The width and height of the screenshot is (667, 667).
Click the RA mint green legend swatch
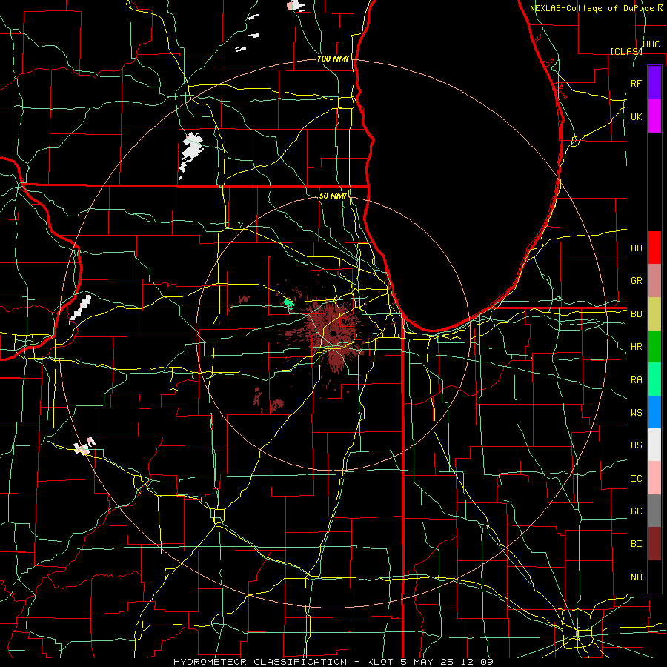point(654,379)
